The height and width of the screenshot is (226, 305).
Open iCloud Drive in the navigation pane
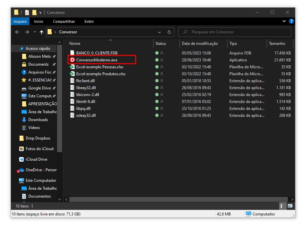point(36,159)
